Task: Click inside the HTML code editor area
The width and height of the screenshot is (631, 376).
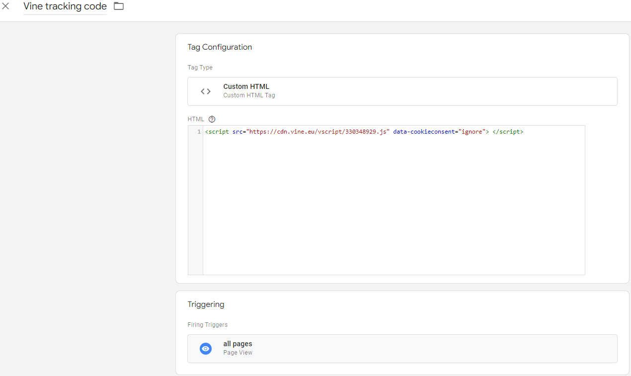Action: pos(394,200)
